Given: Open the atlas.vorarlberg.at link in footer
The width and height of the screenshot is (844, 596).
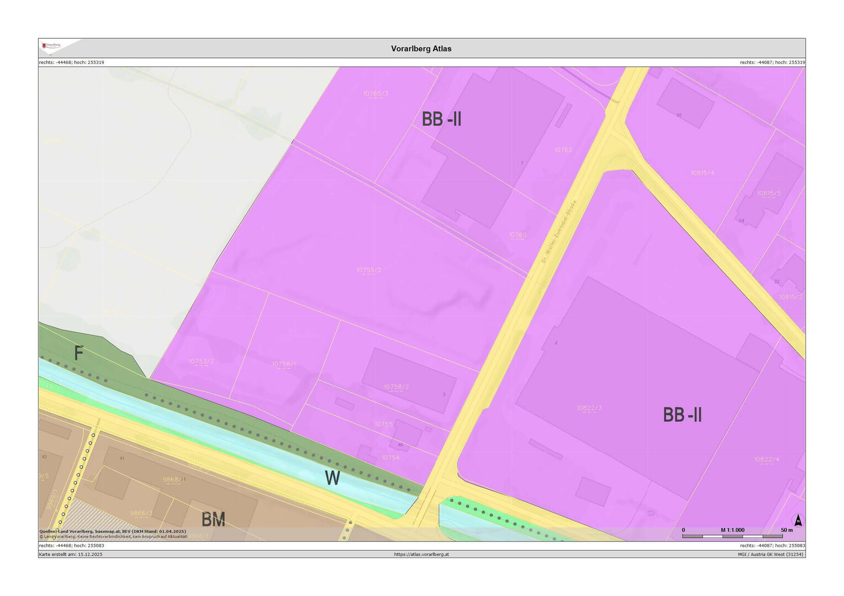Looking at the screenshot, I should (x=421, y=554).
